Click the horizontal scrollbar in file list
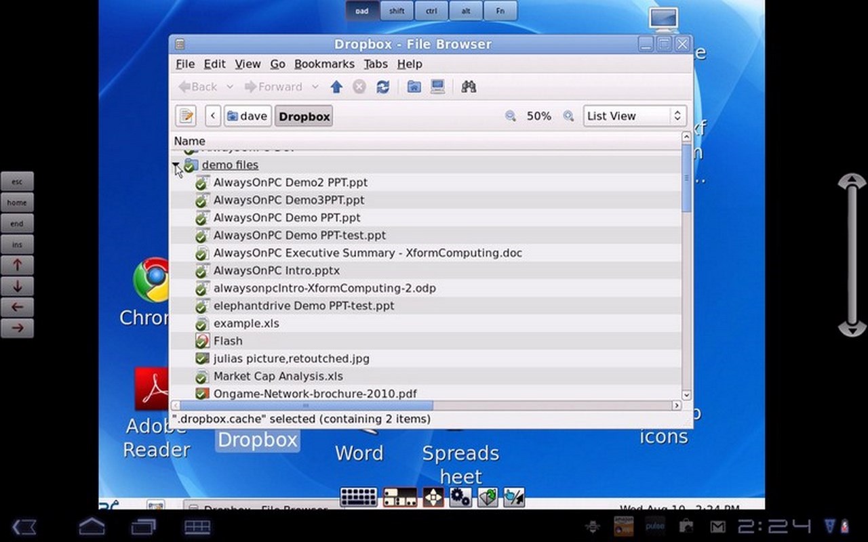The width and height of the screenshot is (868, 542). tap(305, 405)
